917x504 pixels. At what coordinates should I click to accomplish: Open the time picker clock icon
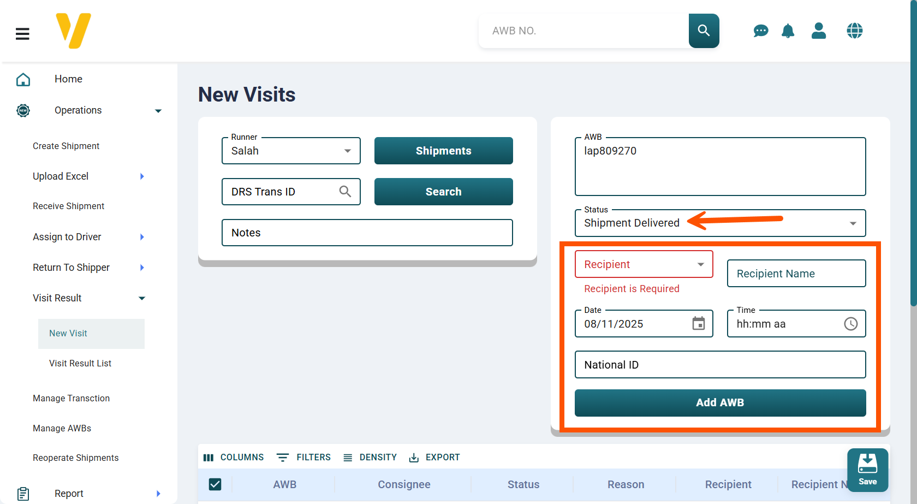pos(850,324)
